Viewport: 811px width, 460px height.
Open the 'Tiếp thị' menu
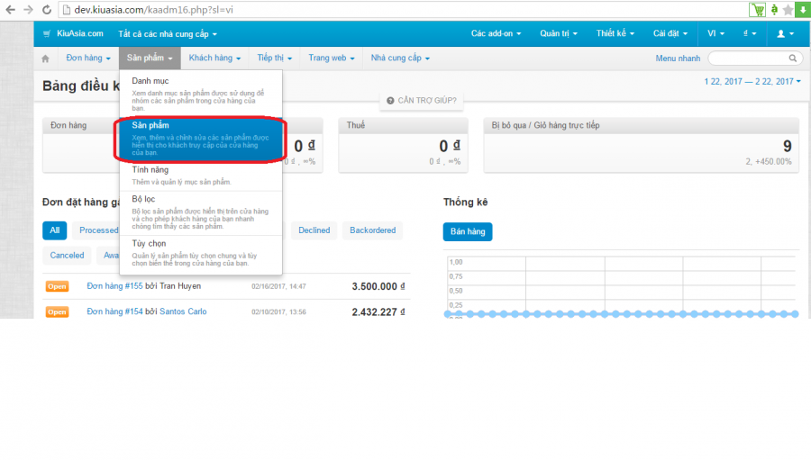coord(274,58)
